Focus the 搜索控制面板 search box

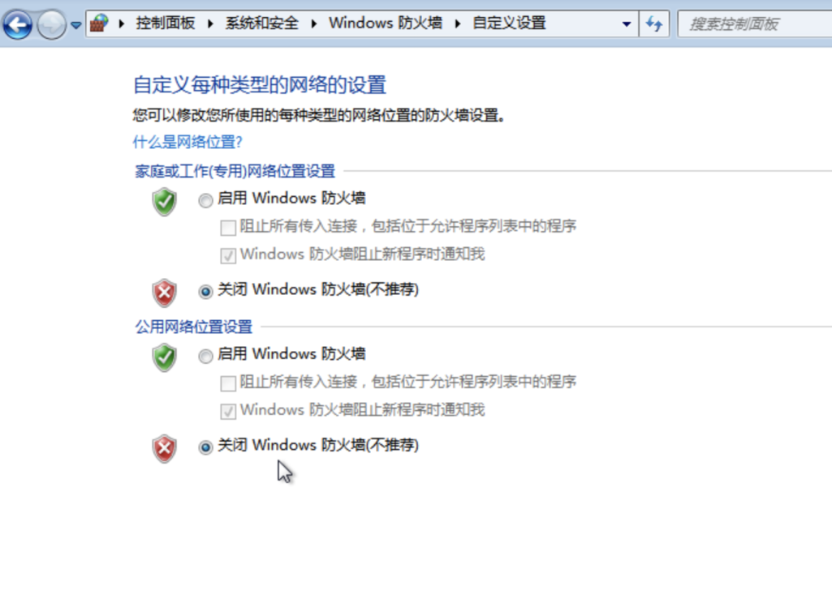click(x=756, y=24)
